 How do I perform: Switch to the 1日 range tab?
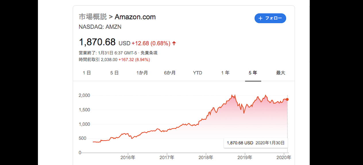point(87,73)
